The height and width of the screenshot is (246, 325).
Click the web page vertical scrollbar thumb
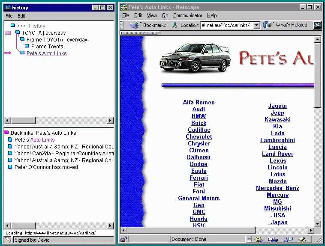click(318, 75)
